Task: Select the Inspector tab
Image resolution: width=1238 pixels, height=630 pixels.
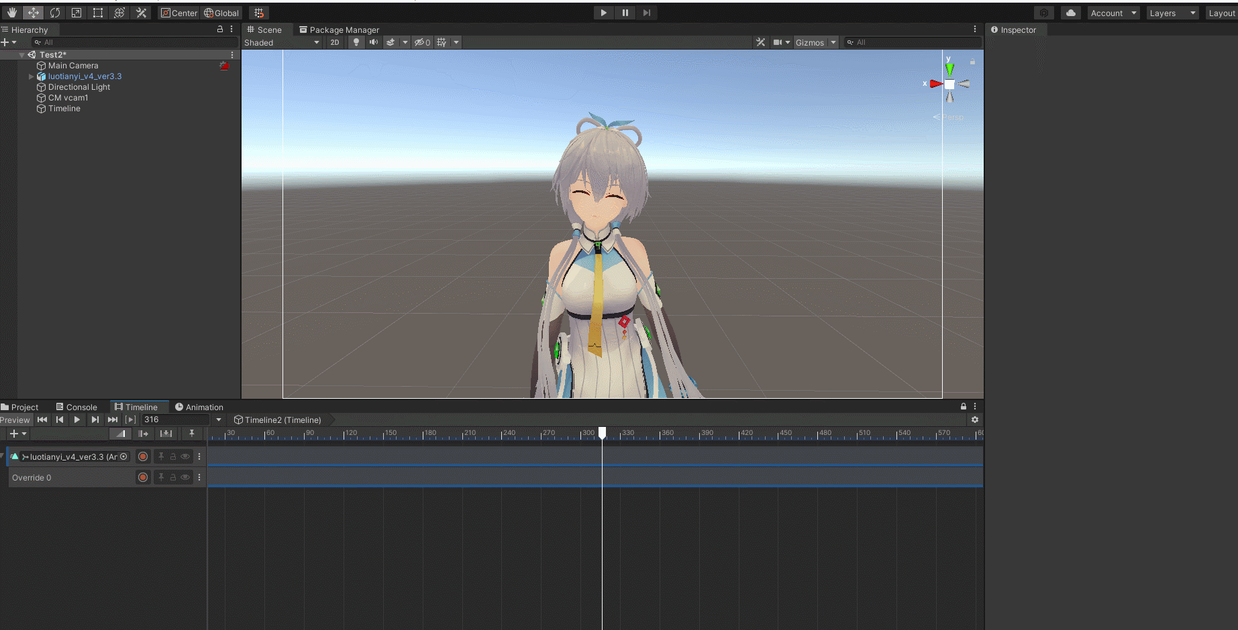Action: 1014,29
